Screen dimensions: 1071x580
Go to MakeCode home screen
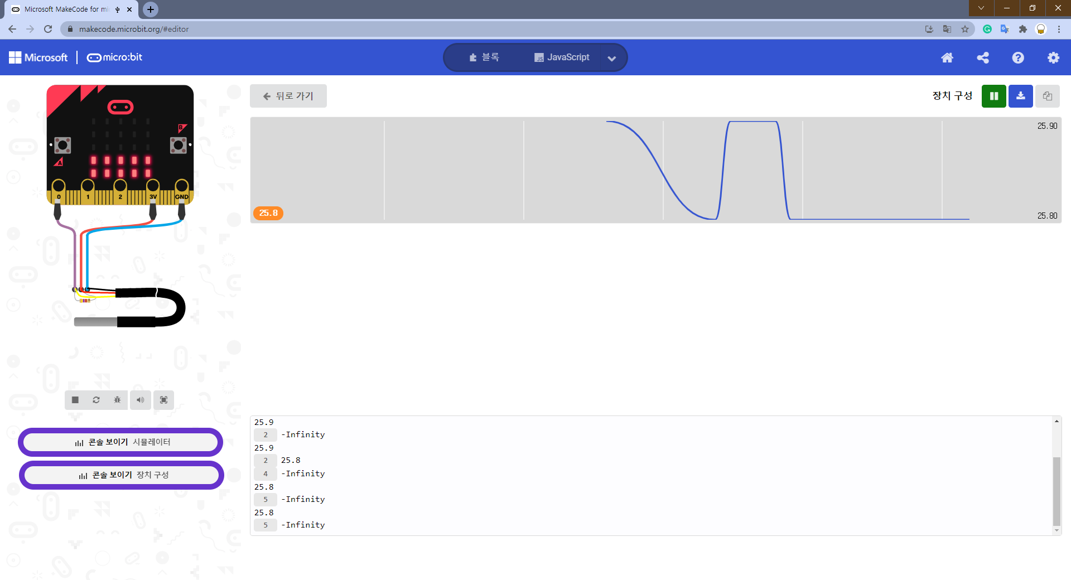tap(947, 57)
